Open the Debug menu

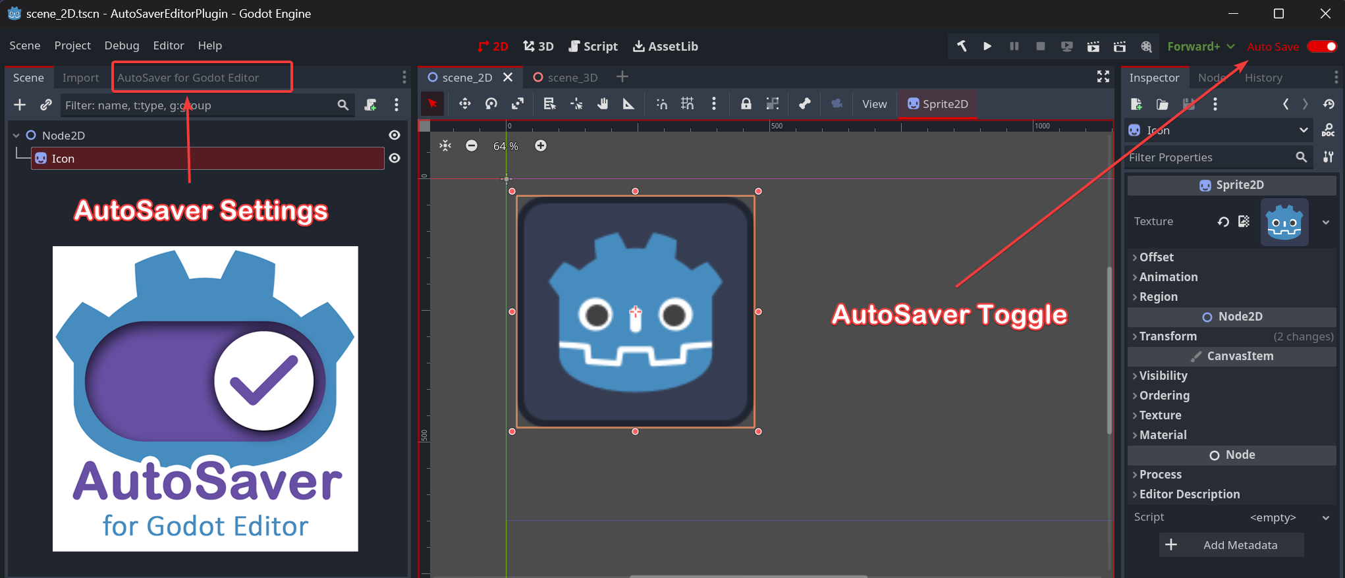tap(122, 45)
